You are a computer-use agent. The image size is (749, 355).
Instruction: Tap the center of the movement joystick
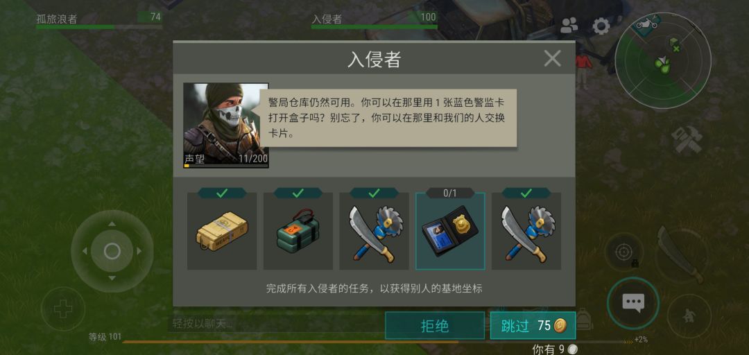click(x=112, y=251)
